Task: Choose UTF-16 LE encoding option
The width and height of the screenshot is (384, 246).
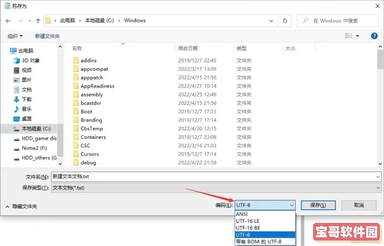Action: pyautogui.click(x=265, y=221)
